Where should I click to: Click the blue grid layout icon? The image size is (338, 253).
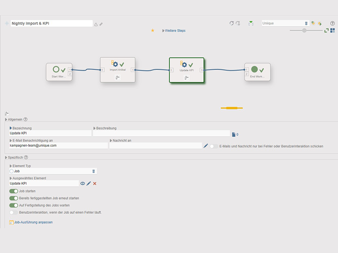(x=333, y=30)
